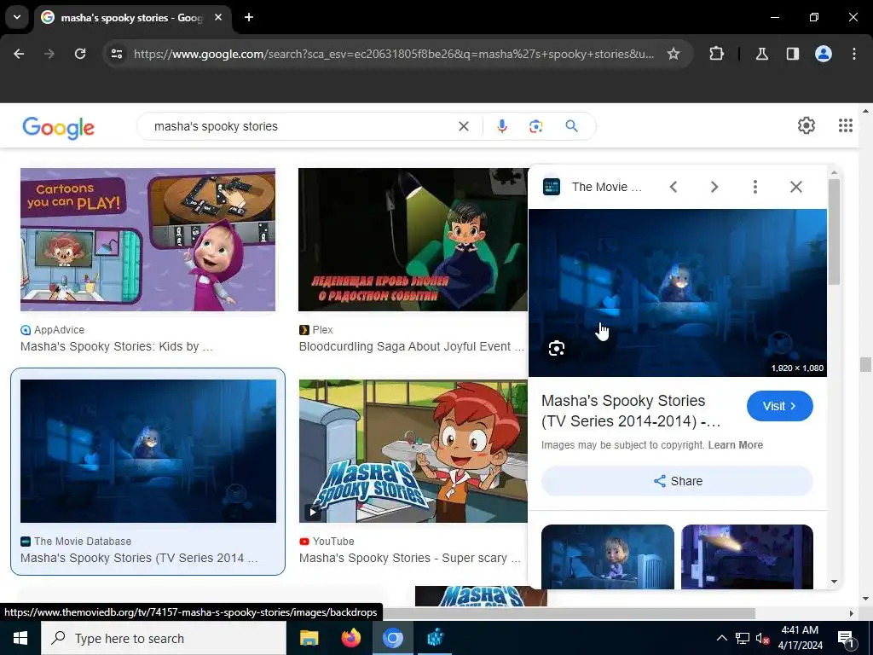Open the large blue preview image
The height and width of the screenshot is (655, 873).
[678, 293]
